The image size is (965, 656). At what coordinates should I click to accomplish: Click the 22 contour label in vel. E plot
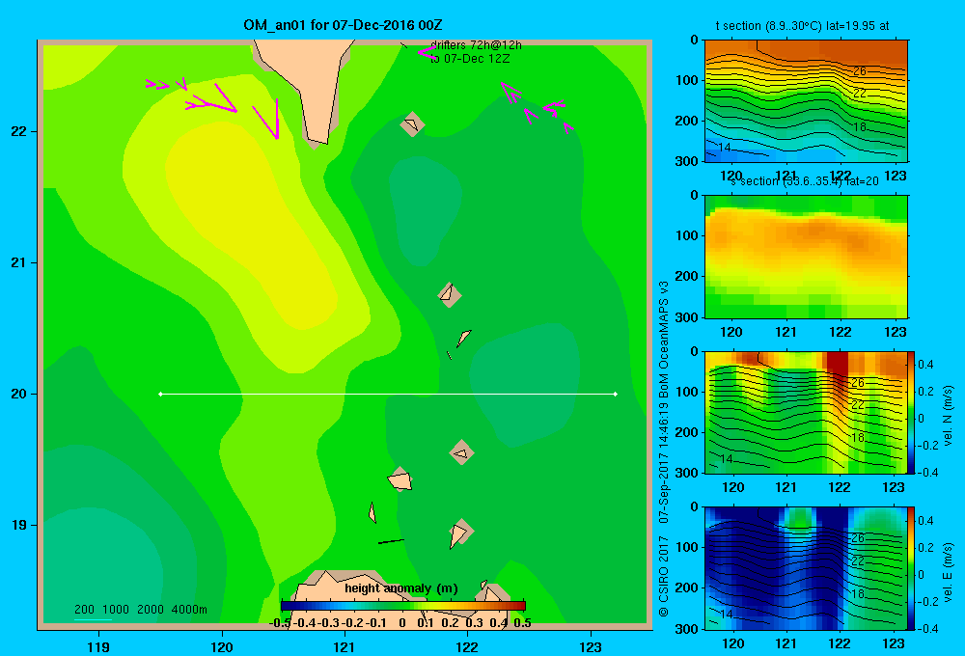(x=858, y=561)
